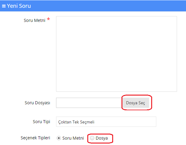The image size is (186, 145).
Task: Click the red required asterisk
Action: (x=49, y=19)
